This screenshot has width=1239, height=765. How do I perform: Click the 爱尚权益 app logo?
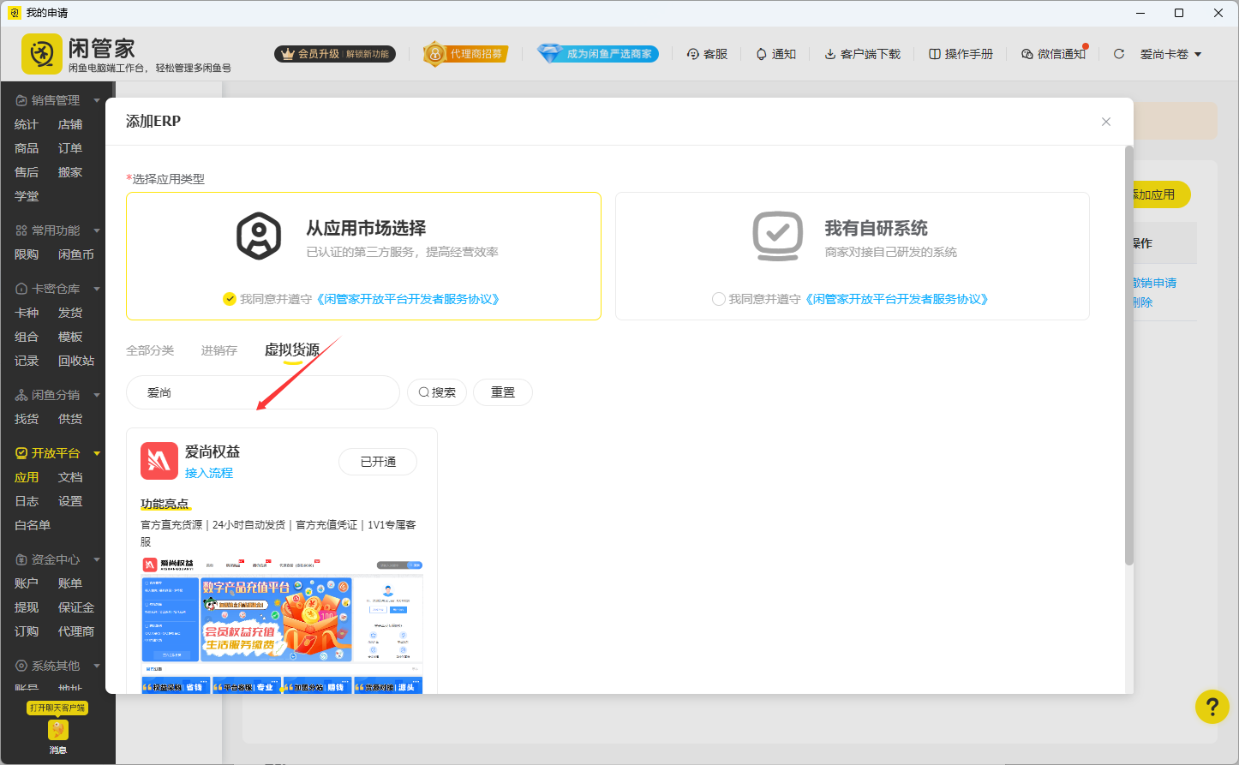(x=159, y=461)
